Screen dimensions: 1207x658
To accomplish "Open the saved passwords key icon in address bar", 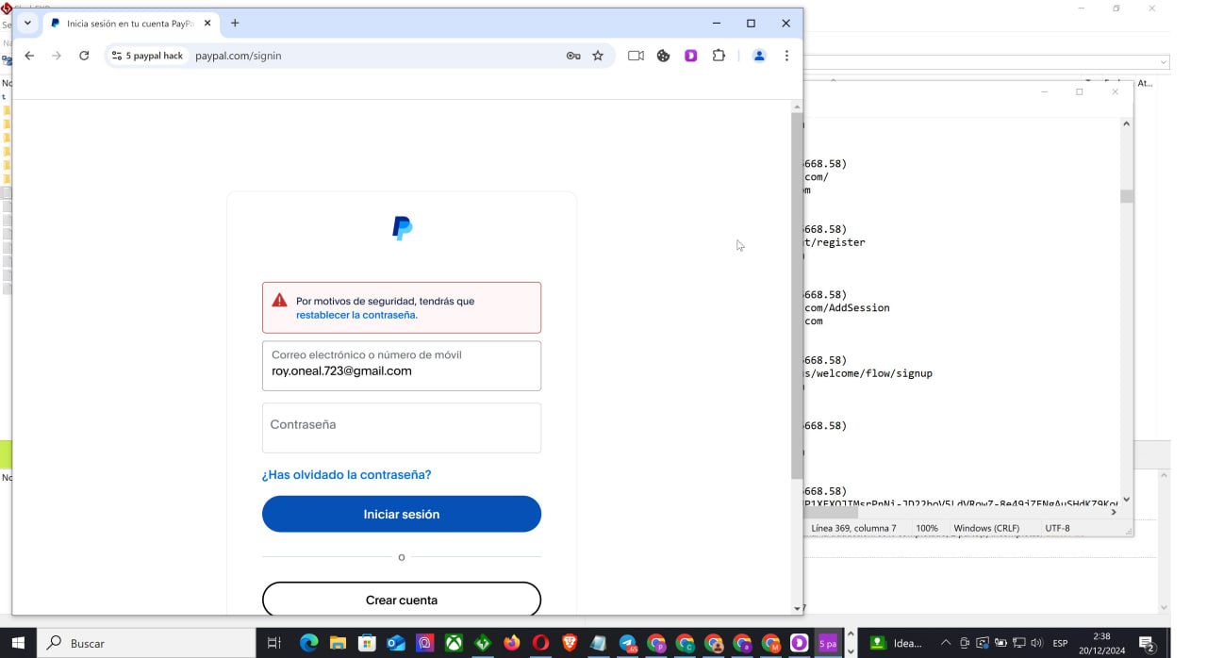I will 573,56.
